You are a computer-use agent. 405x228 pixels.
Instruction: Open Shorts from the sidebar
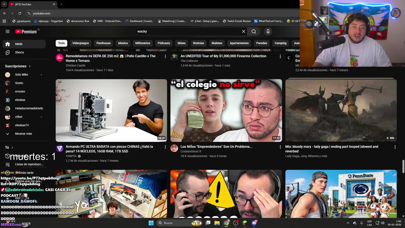[x=24, y=52]
